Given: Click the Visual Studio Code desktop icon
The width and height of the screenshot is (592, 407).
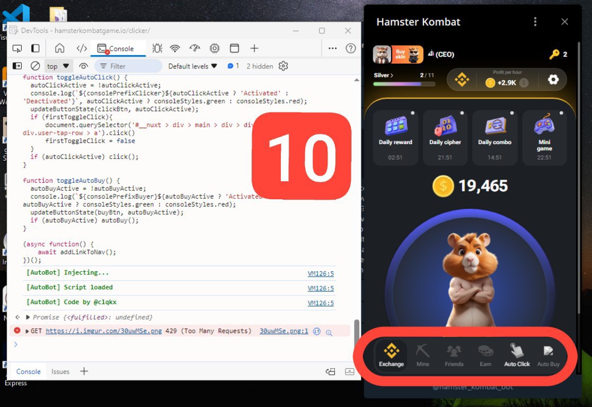Looking at the screenshot, I should click(16, 14).
